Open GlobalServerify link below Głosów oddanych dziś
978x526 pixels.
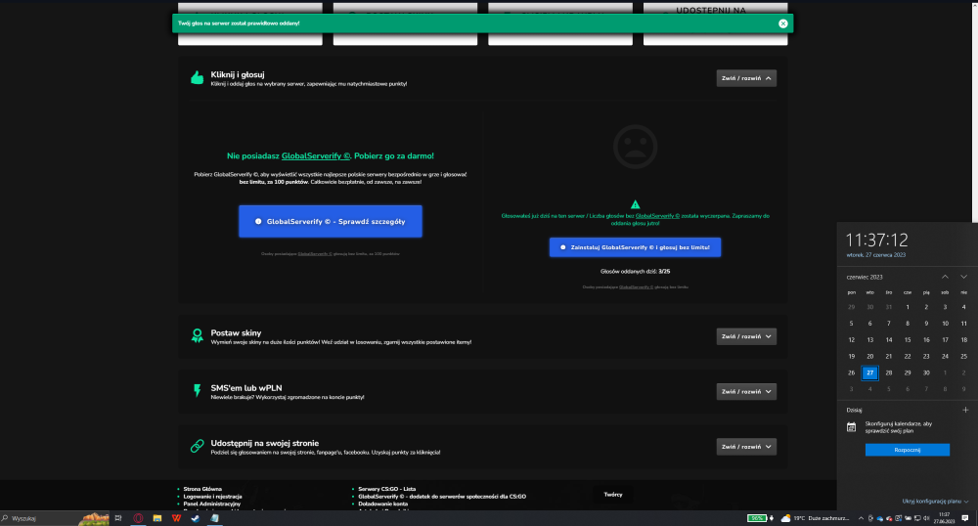pyautogui.click(x=637, y=286)
